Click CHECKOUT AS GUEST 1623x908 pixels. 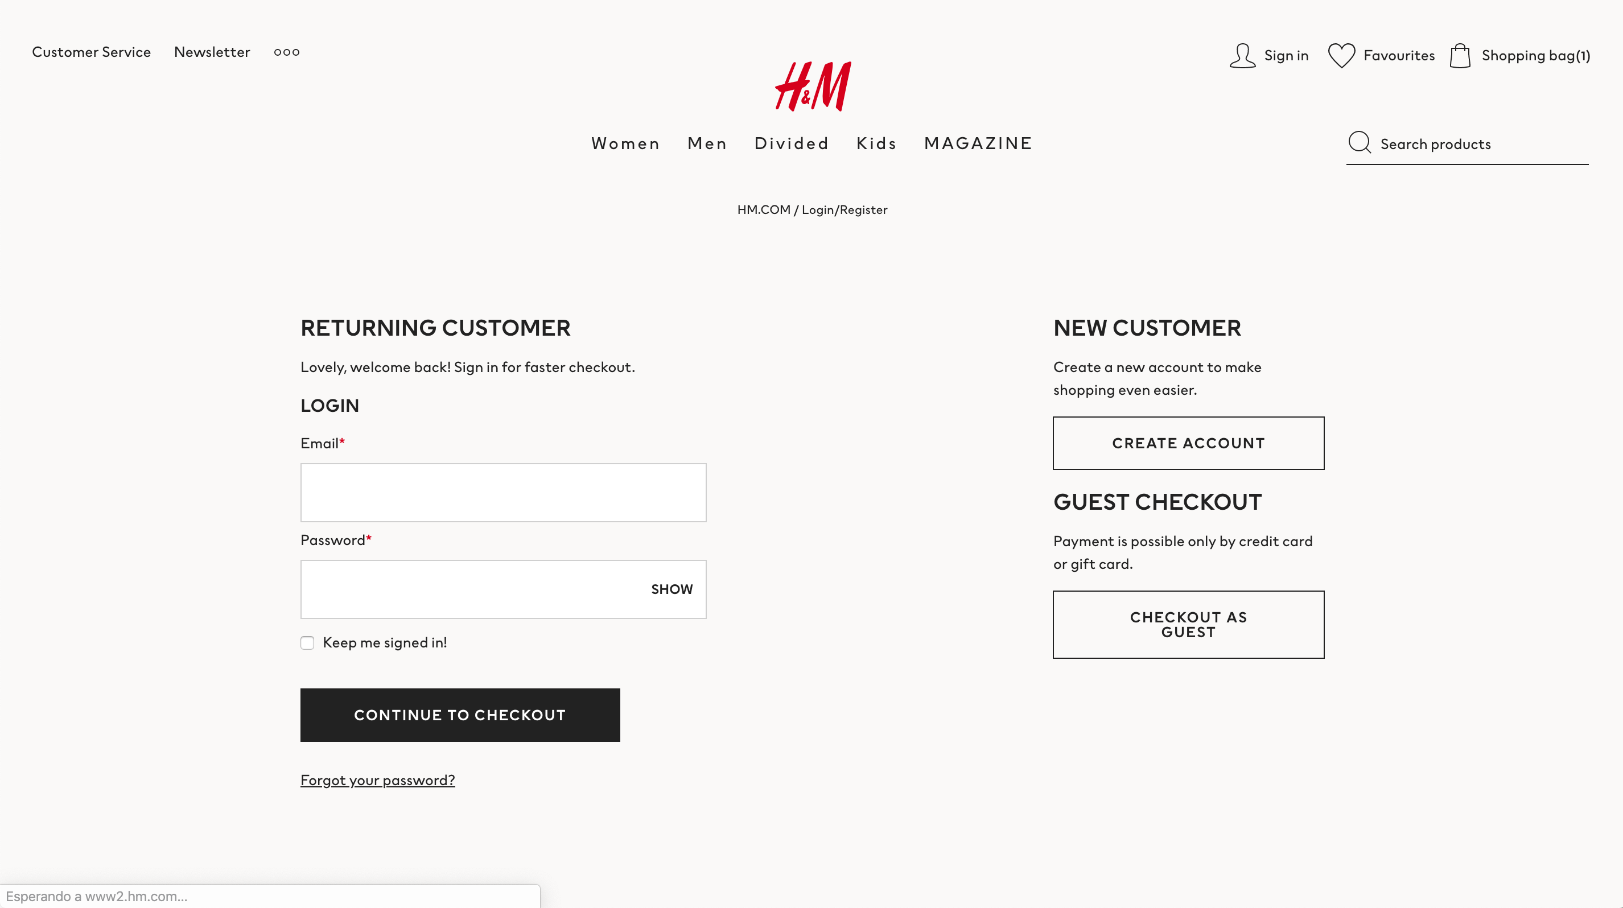[x=1188, y=624]
